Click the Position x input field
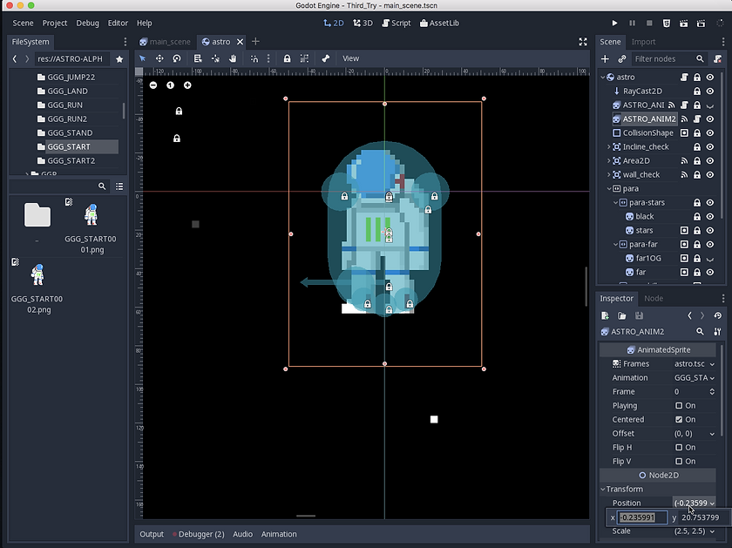The height and width of the screenshot is (548, 732). click(642, 518)
